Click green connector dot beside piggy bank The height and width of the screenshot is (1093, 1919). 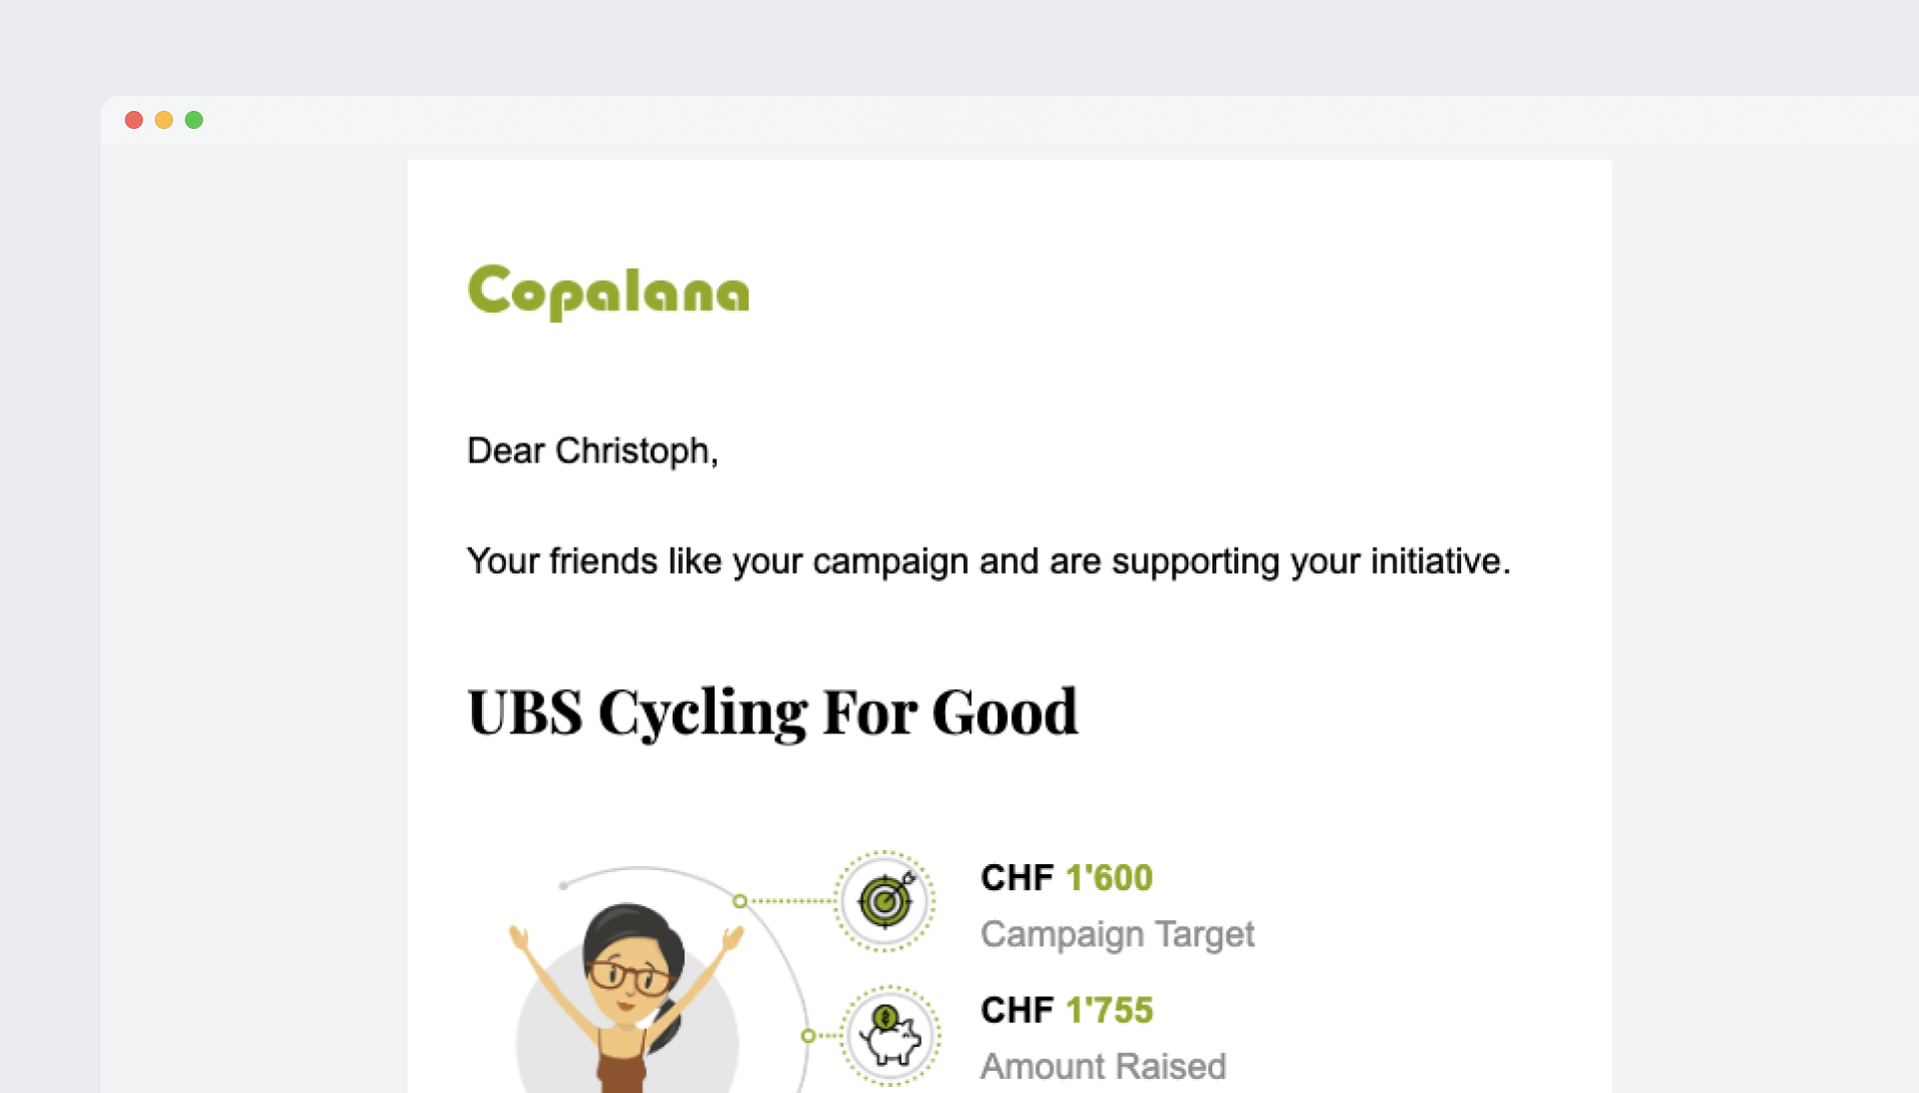pyautogui.click(x=808, y=1036)
